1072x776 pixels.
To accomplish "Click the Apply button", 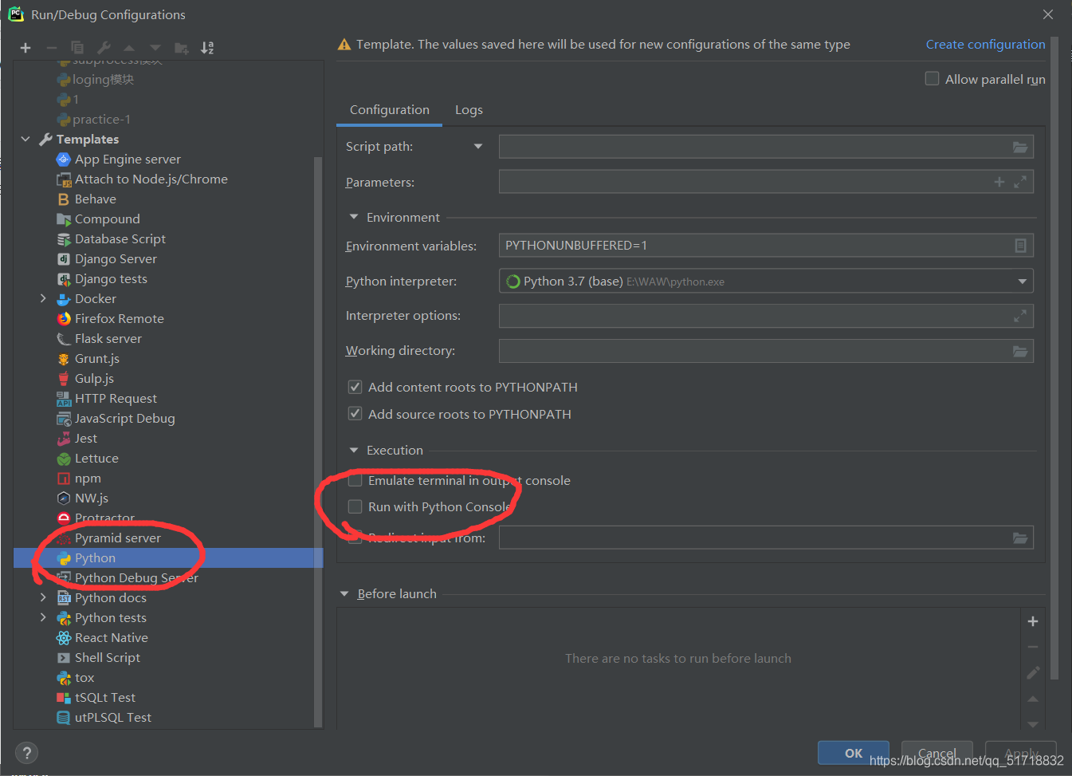I will click(x=1021, y=753).
